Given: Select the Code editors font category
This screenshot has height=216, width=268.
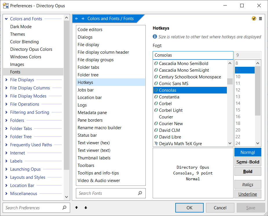Looking at the screenshot, I should point(111,30).
